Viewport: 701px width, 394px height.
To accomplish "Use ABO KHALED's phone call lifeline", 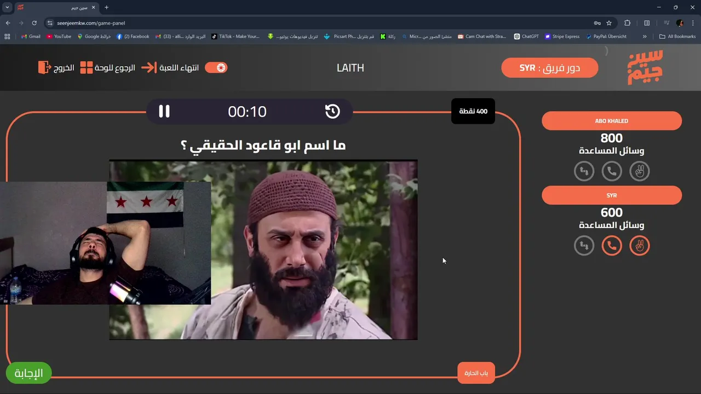I will pos(612,171).
